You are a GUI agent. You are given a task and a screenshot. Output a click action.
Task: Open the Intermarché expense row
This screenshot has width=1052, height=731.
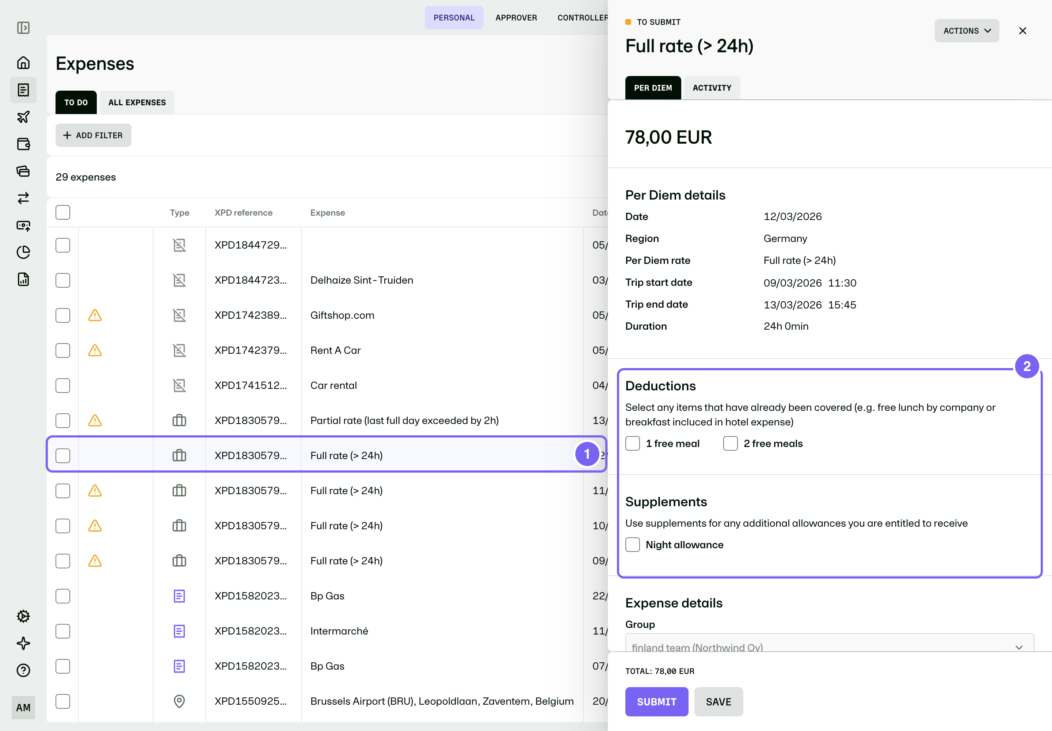pyautogui.click(x=327, y=631)
